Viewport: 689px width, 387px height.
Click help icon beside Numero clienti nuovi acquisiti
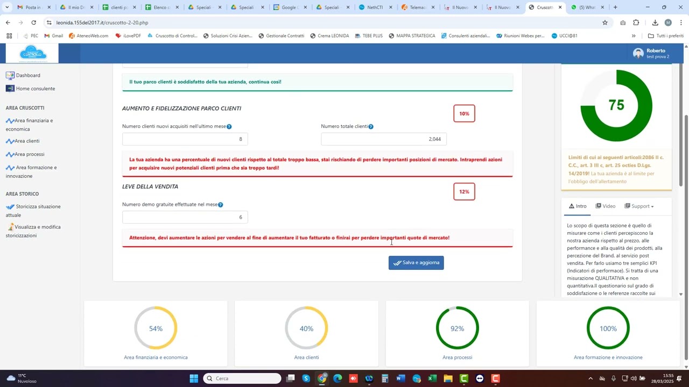tap(229, 127)
